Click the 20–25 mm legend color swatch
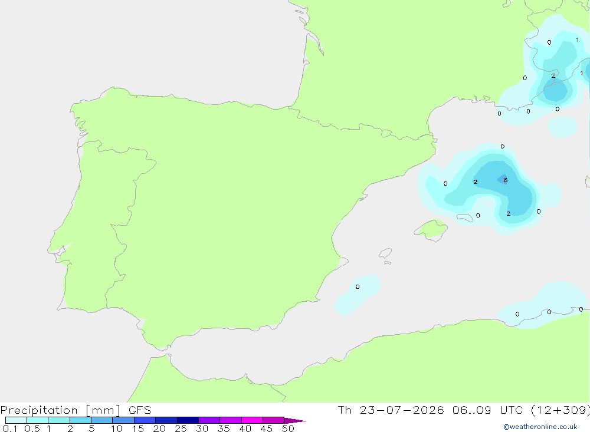 [166, 420]
